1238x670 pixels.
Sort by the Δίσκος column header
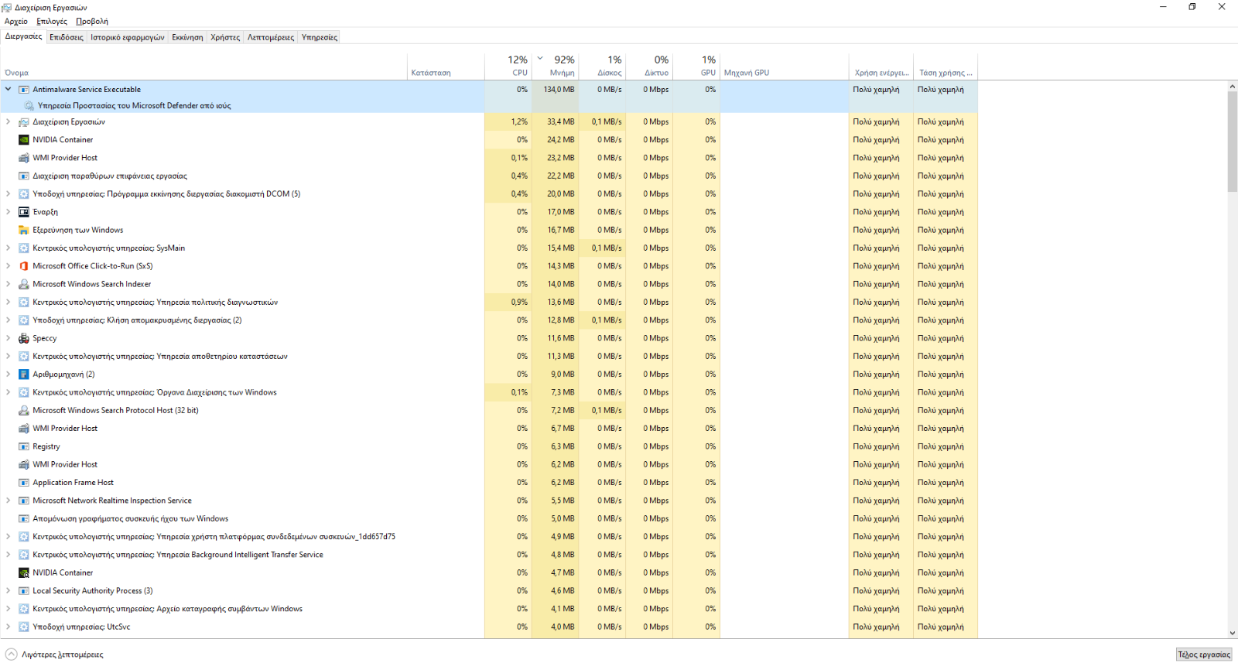(602, 67)
